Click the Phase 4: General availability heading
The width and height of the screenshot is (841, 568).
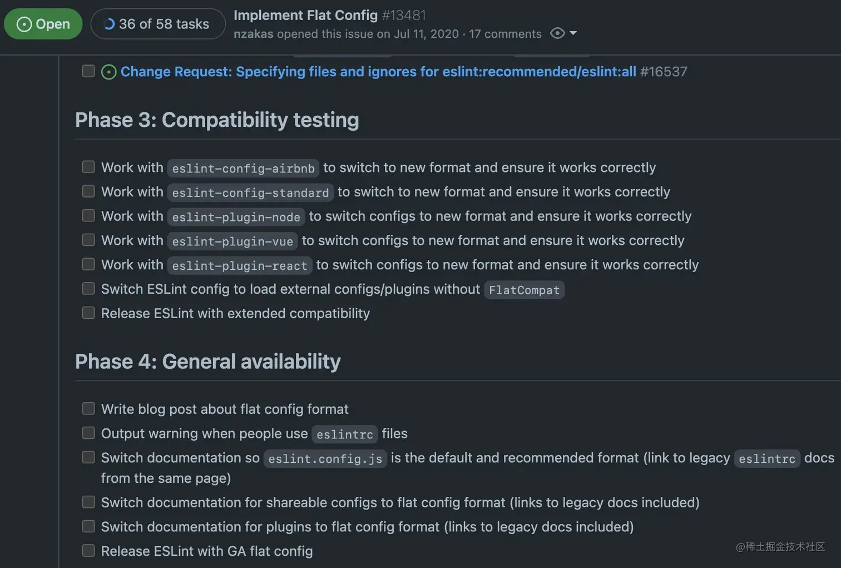tap(207, 362)
